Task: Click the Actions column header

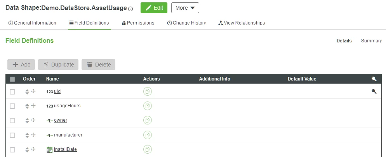Action: (x=151, y=79)
